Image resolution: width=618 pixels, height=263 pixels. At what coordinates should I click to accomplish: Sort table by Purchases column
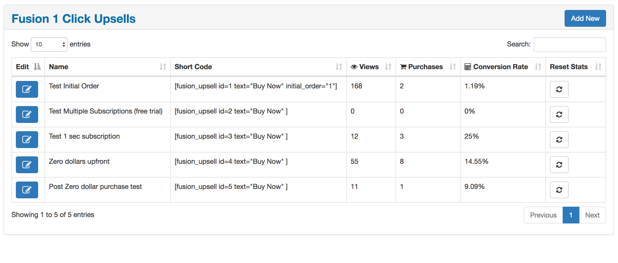click(427, 67)
